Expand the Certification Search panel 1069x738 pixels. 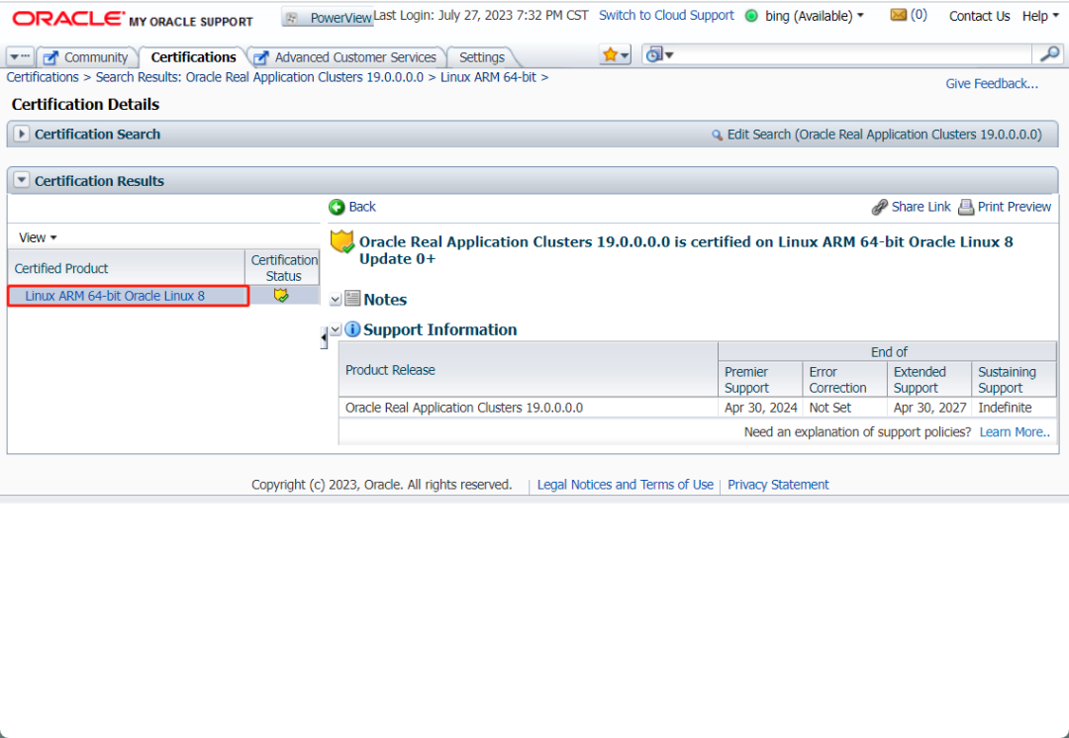21,134
